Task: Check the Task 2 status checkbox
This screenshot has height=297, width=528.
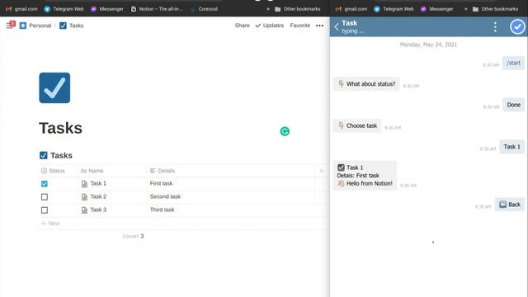Action: tap(45, 197)
